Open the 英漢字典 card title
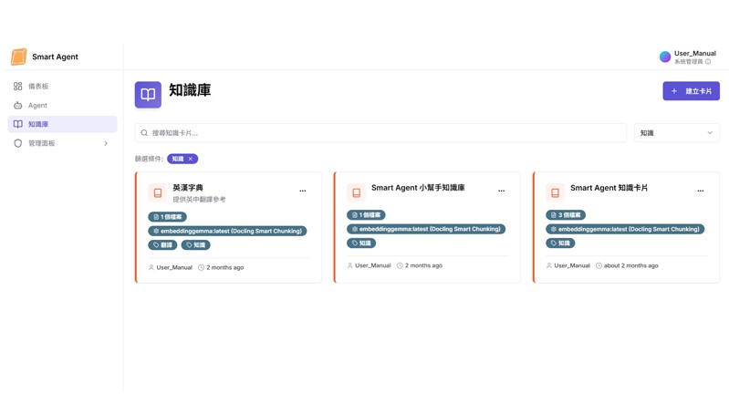Image resolution: width=729 pixels, height=414 pixels. (x=188, y=188)
